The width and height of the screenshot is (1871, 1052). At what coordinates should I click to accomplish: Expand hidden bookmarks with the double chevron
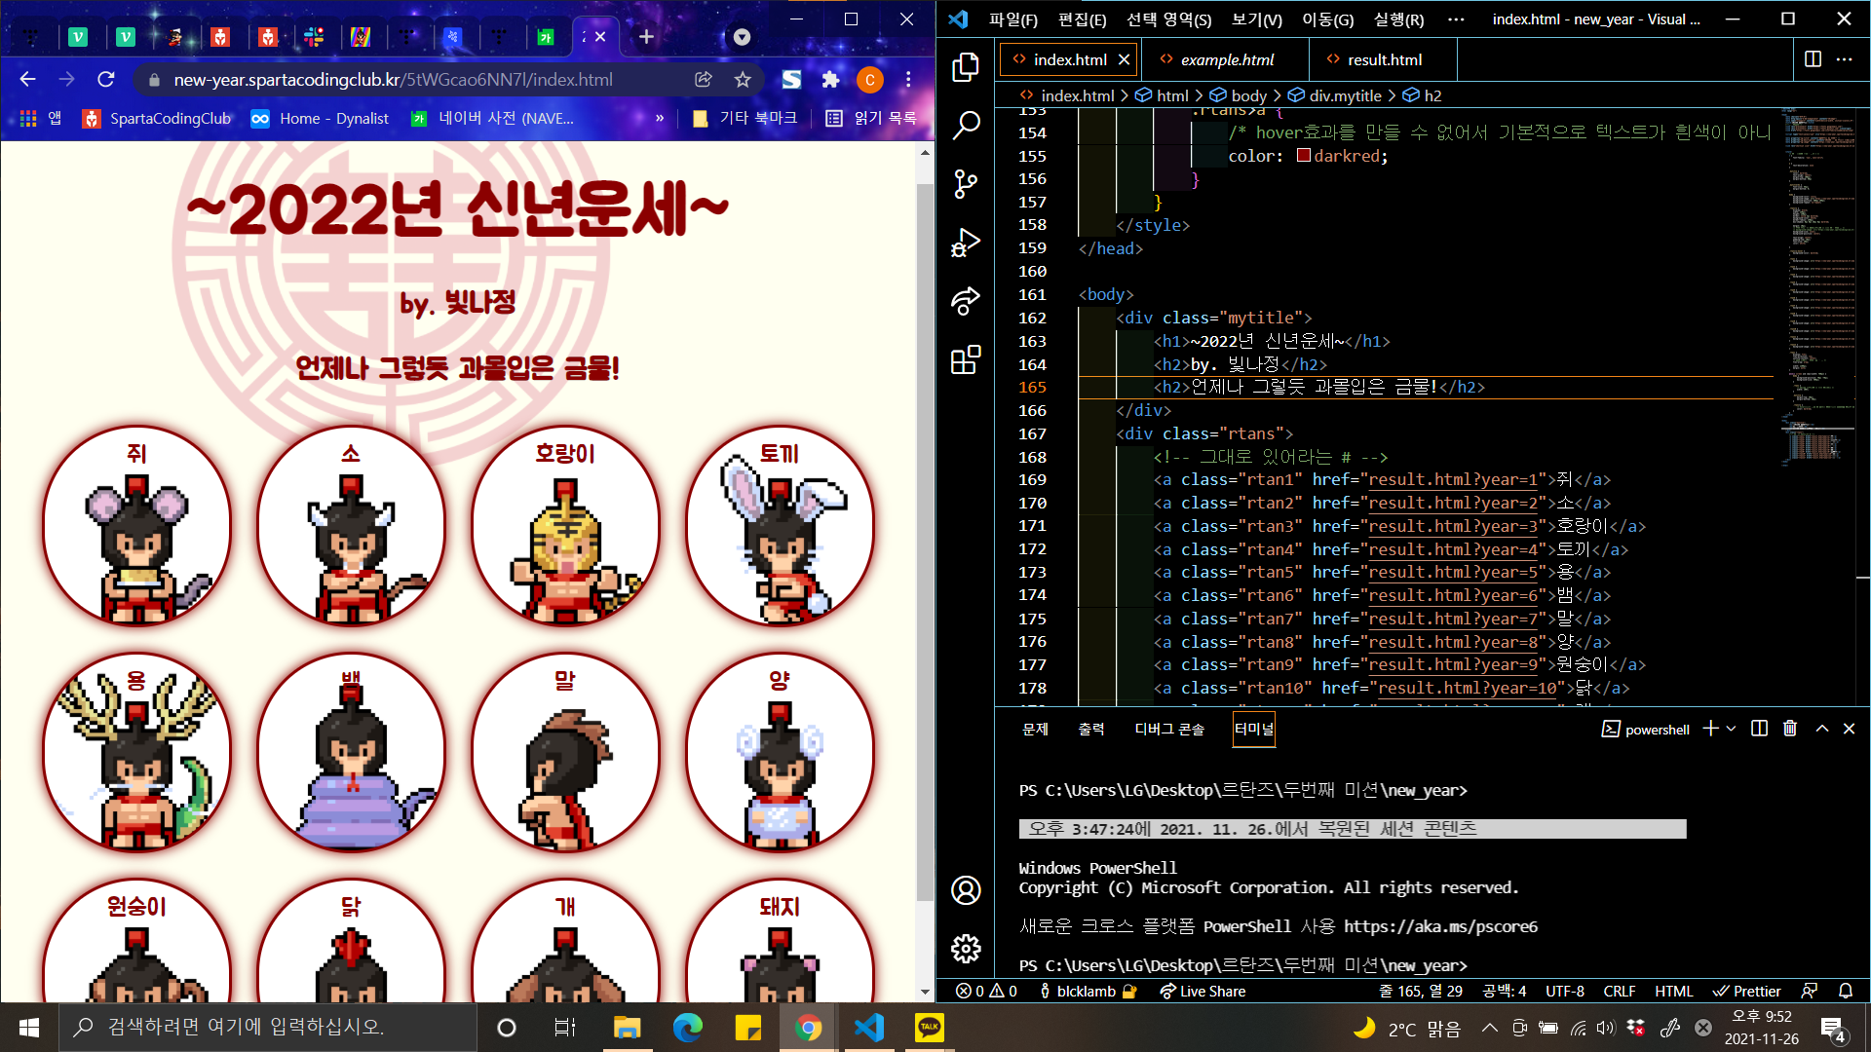tap(660, 118)
